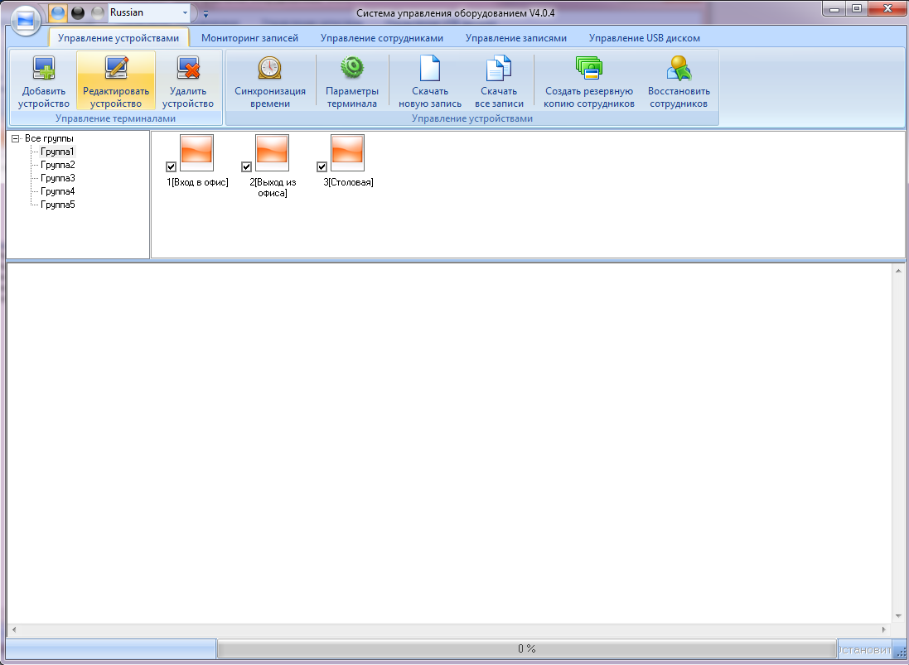The image size is (909, 665).
Task: Toggle the Выход из офиса device checkbox
Action: click(246, 166)
